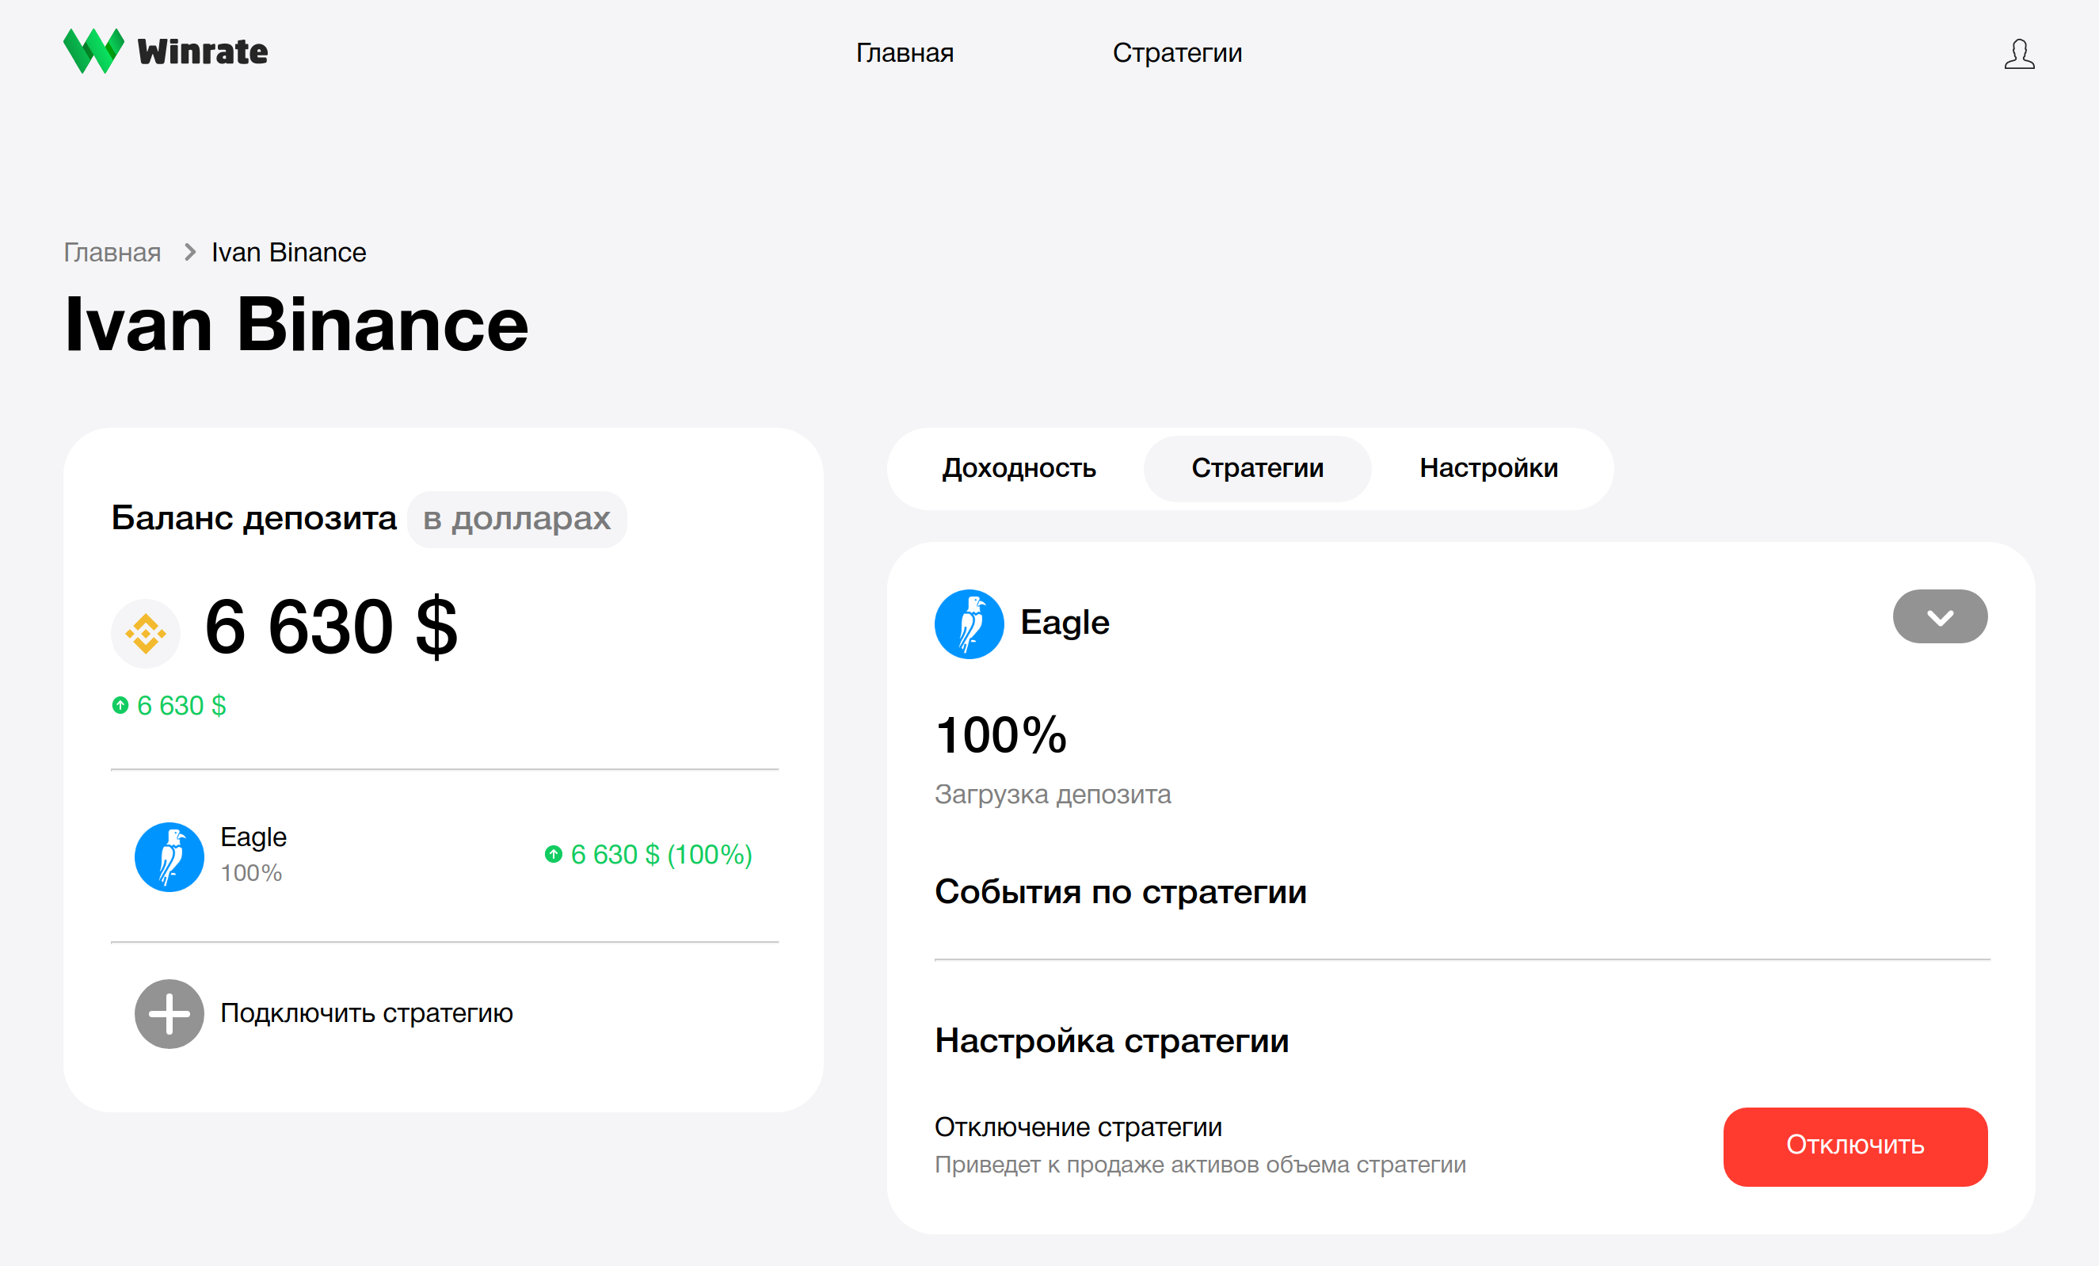This screenshot has height=1266, width=2099.
Task: Click the green arrow icon next to 6 630 $
Action: click(120, 704)
